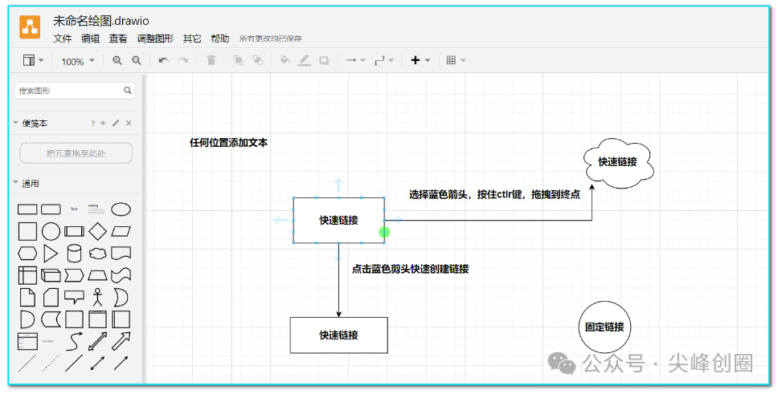Select the actor stick figure shape
The height and width of the screenshot is (394, 778).
click(98, 298)
